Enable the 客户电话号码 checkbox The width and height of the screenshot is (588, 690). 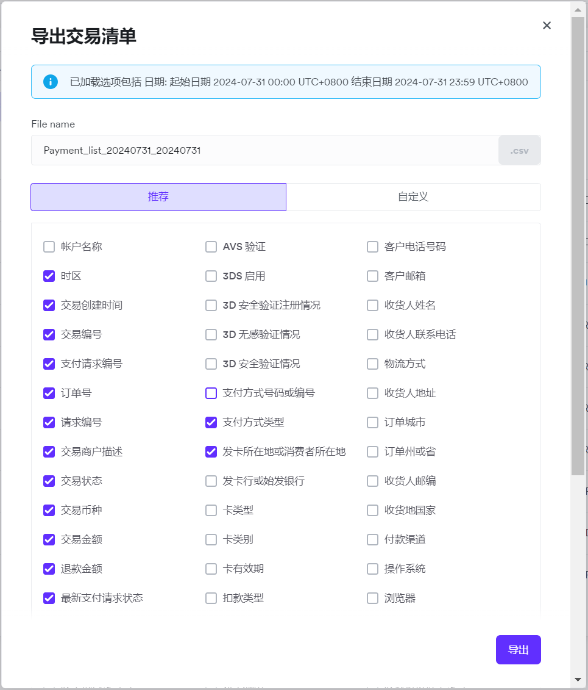tap(373, 247)
